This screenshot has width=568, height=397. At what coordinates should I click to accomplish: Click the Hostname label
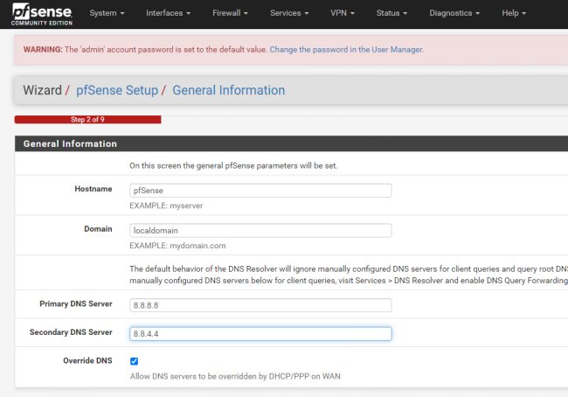click(94, 189)
